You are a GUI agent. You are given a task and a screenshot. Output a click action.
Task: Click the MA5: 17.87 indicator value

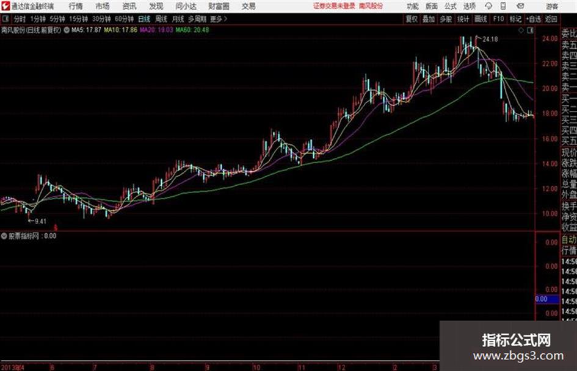coord(86,30)
